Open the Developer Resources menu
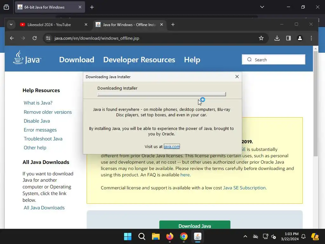The width and height of the screenshot is (325, 244). 139,60
